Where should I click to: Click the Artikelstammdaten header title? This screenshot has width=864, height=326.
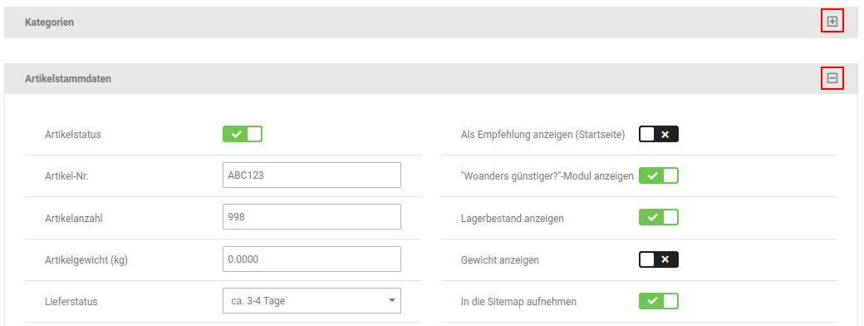(68, 79)
